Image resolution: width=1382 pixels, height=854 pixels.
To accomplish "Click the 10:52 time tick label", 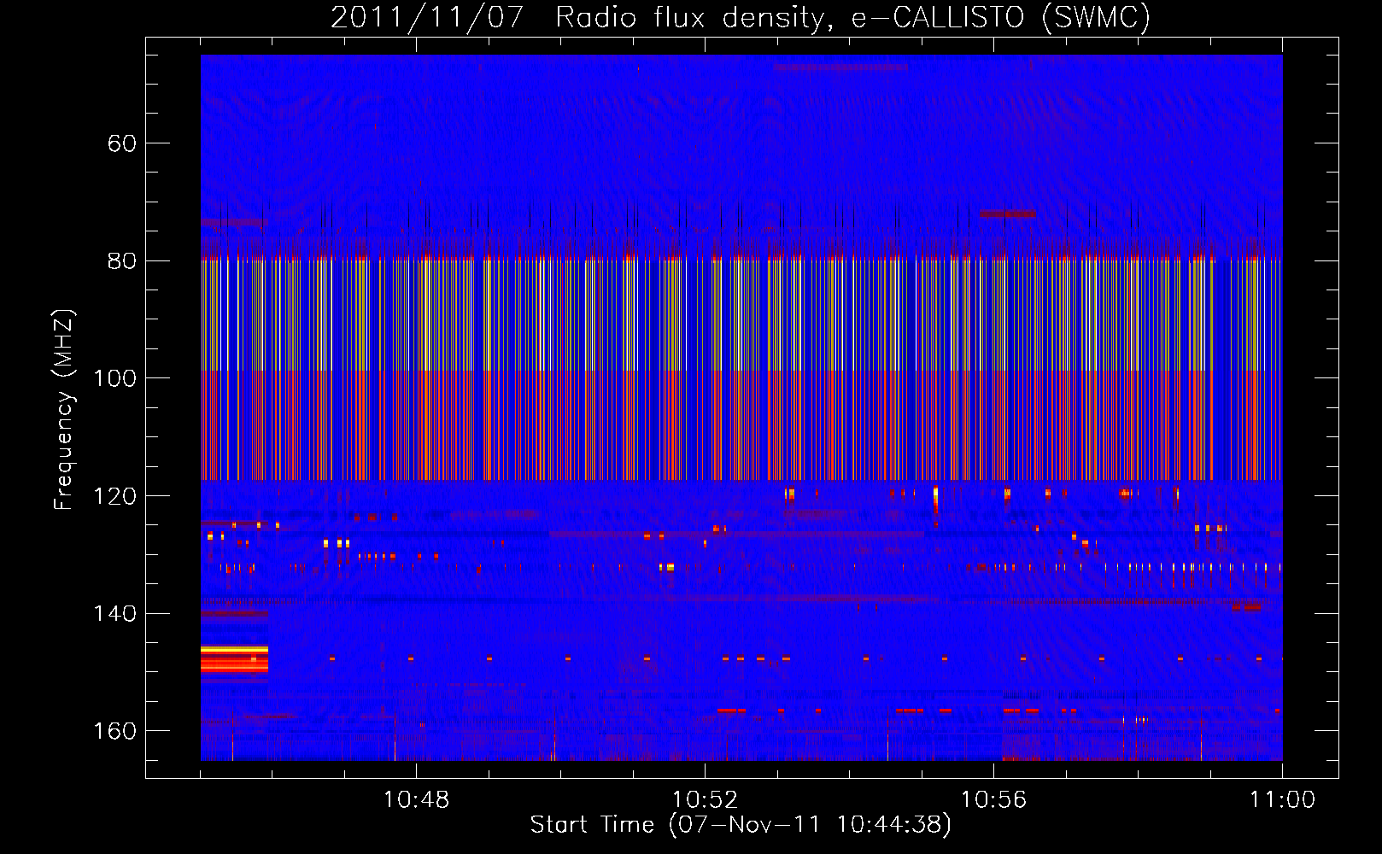I will 705,800.
